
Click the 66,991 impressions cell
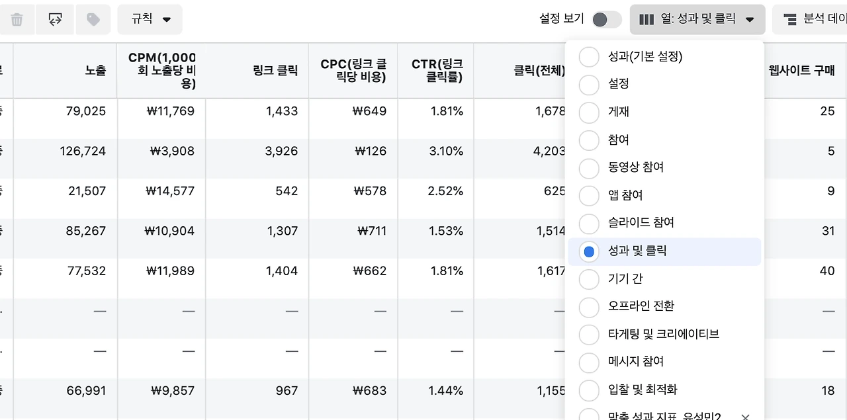pyautogui.click(x=86, y=391)
